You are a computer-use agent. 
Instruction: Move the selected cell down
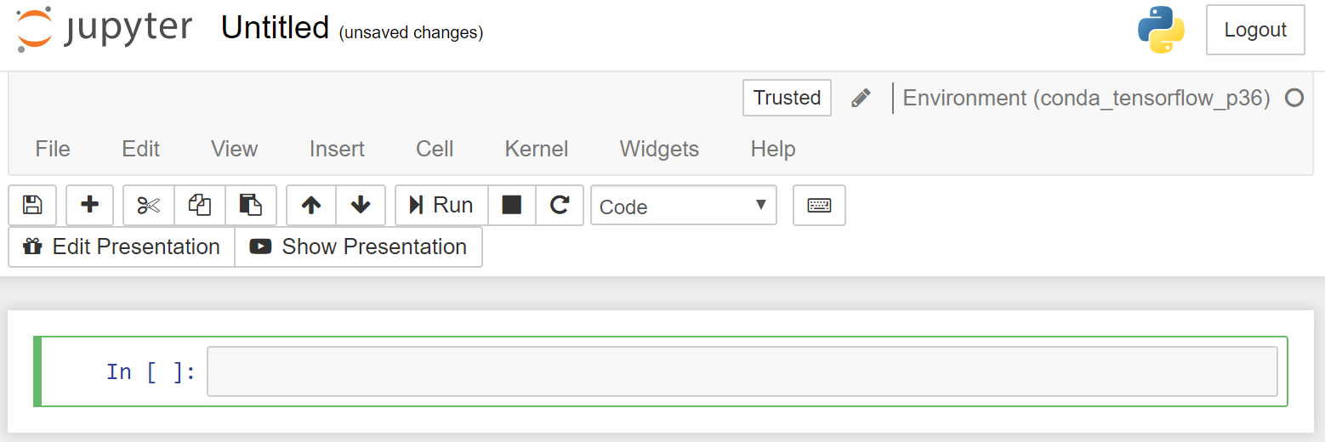361,205
